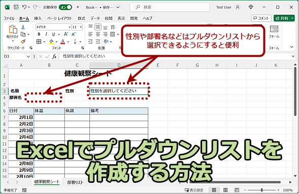Click the zoom in plus button
The height and width of the screenshot is (194, 299).
click(278, 190)
